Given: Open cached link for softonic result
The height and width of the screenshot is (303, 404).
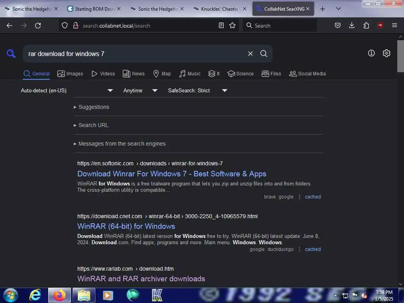Looking at the screenshot, I should click(x=313, y=197).
